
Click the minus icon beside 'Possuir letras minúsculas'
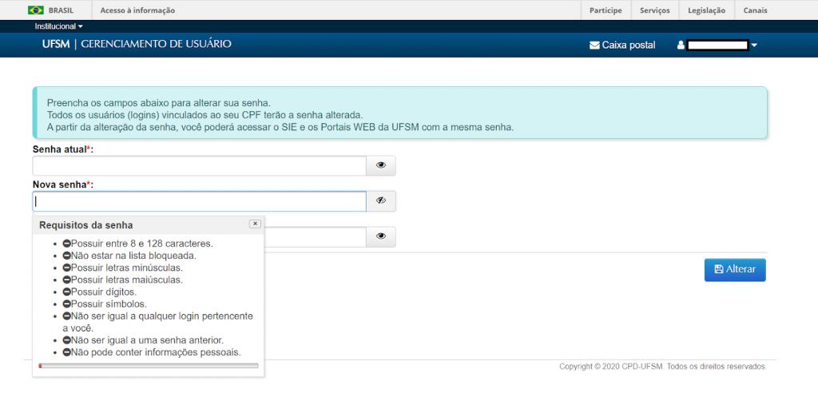click(67, 268)
